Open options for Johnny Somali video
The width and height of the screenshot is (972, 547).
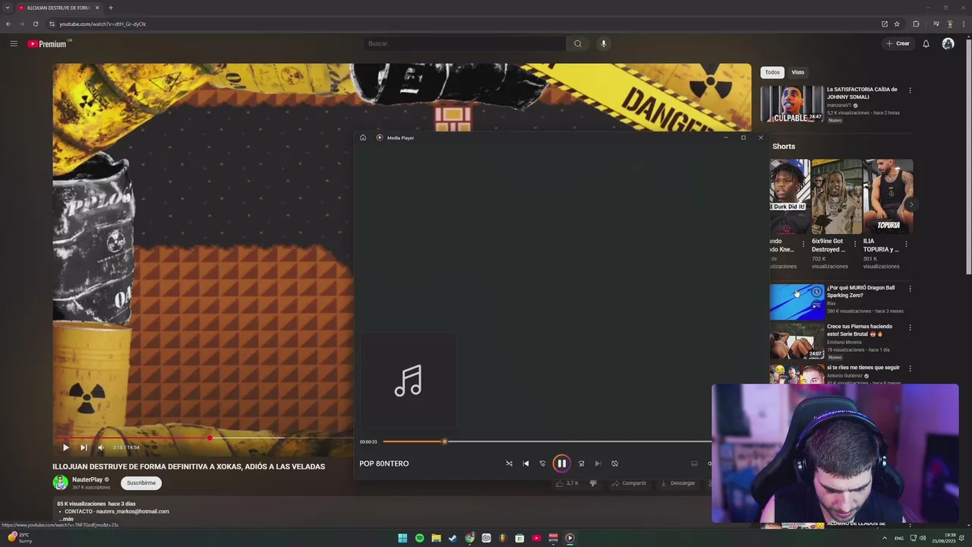[x=910, y=90]
